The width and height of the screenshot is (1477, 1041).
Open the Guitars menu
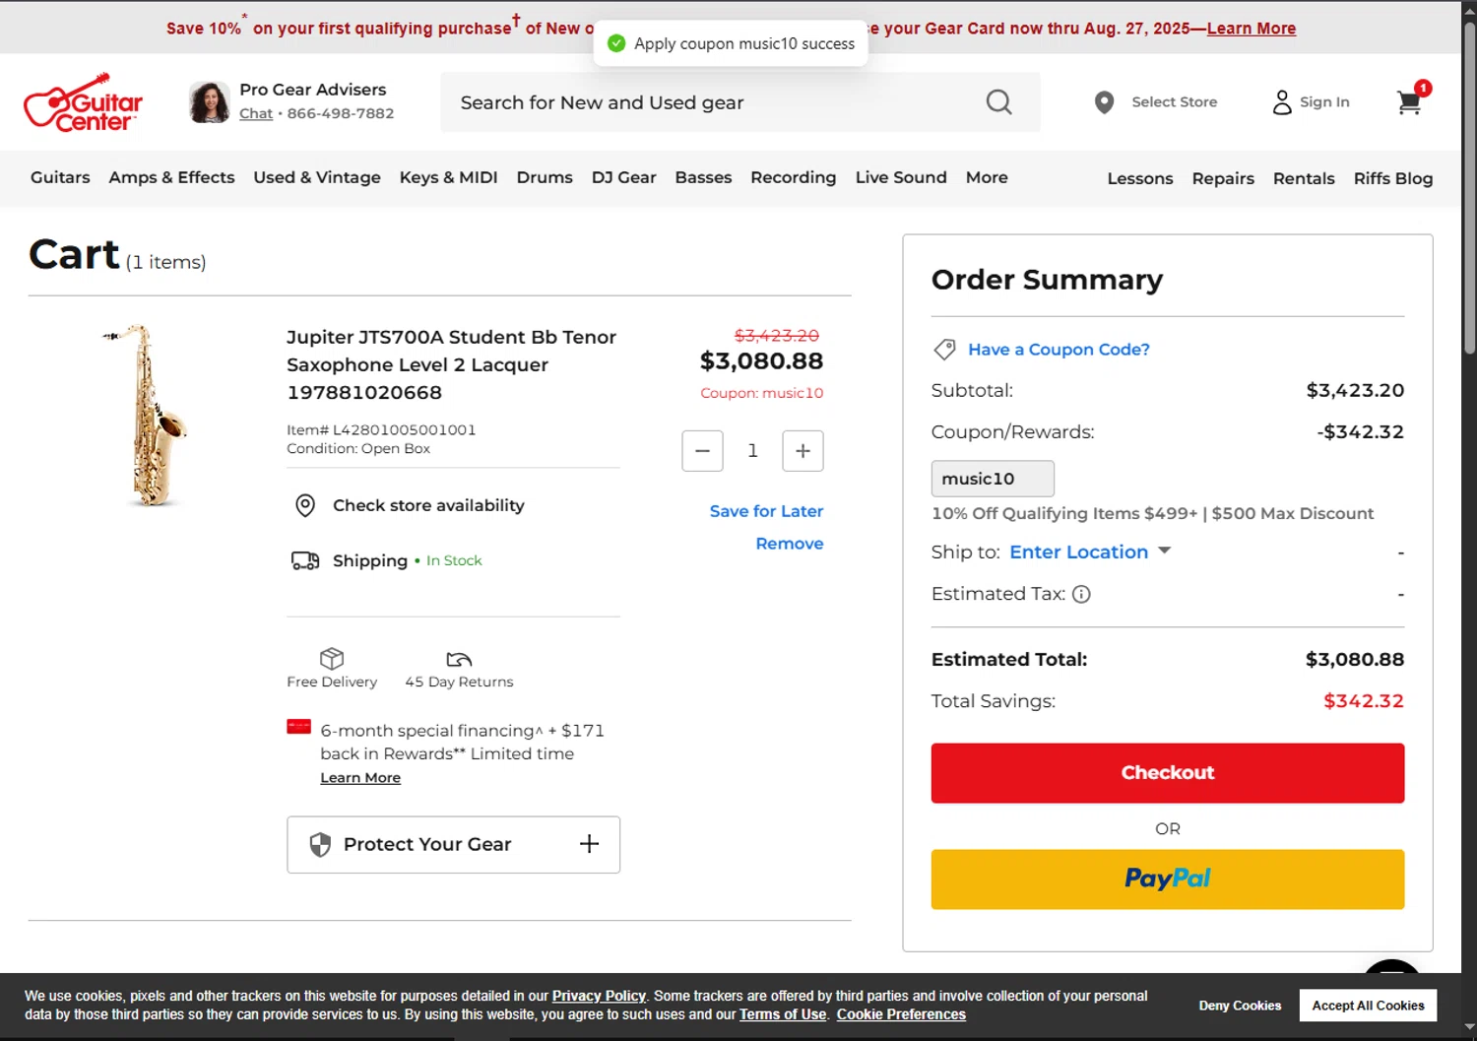coord(60,177)
